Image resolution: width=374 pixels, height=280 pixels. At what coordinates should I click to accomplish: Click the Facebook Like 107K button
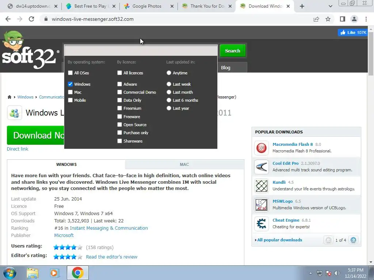pos(353,32)
